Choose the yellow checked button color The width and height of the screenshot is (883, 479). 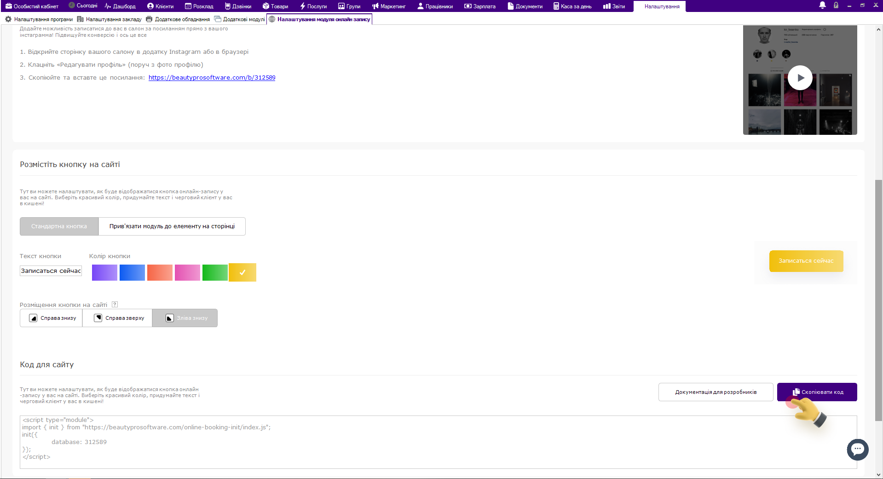242,272
